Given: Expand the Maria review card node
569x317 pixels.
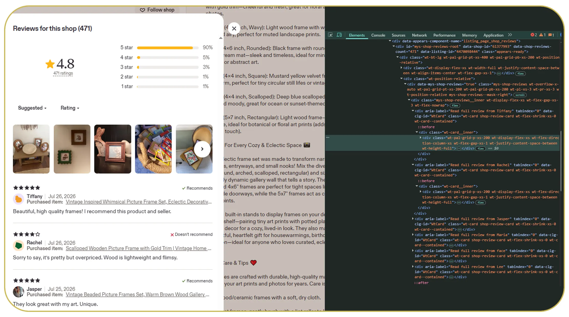Looking at the screenshot, I should click(x=413, y=234).
